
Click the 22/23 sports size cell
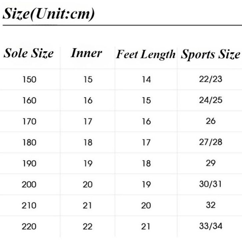tap(211, 79)
